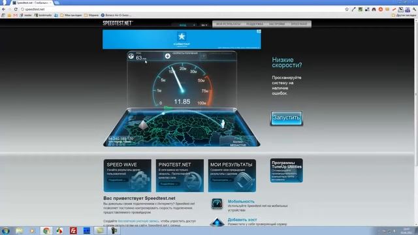Open the Windows Start menu

[5, 230]
